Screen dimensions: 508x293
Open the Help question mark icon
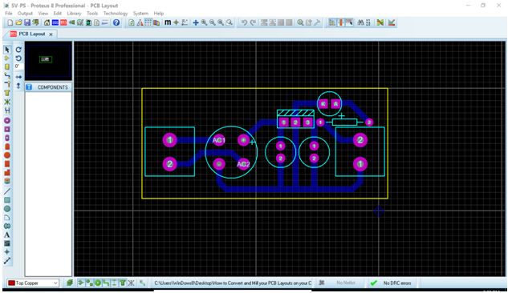point(116,22)
